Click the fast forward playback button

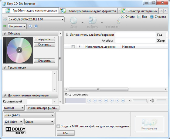coord(106,101)
